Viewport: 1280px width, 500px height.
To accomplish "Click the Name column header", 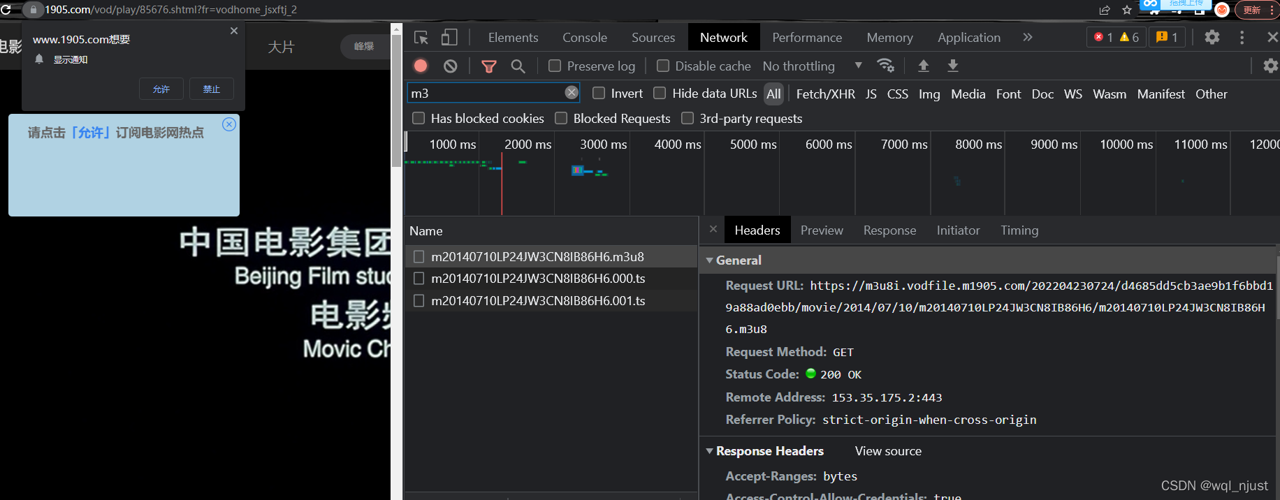I will pos(551,230).
